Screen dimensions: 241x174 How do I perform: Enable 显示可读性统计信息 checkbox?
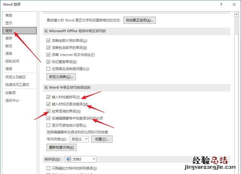(x=48, y=125)
